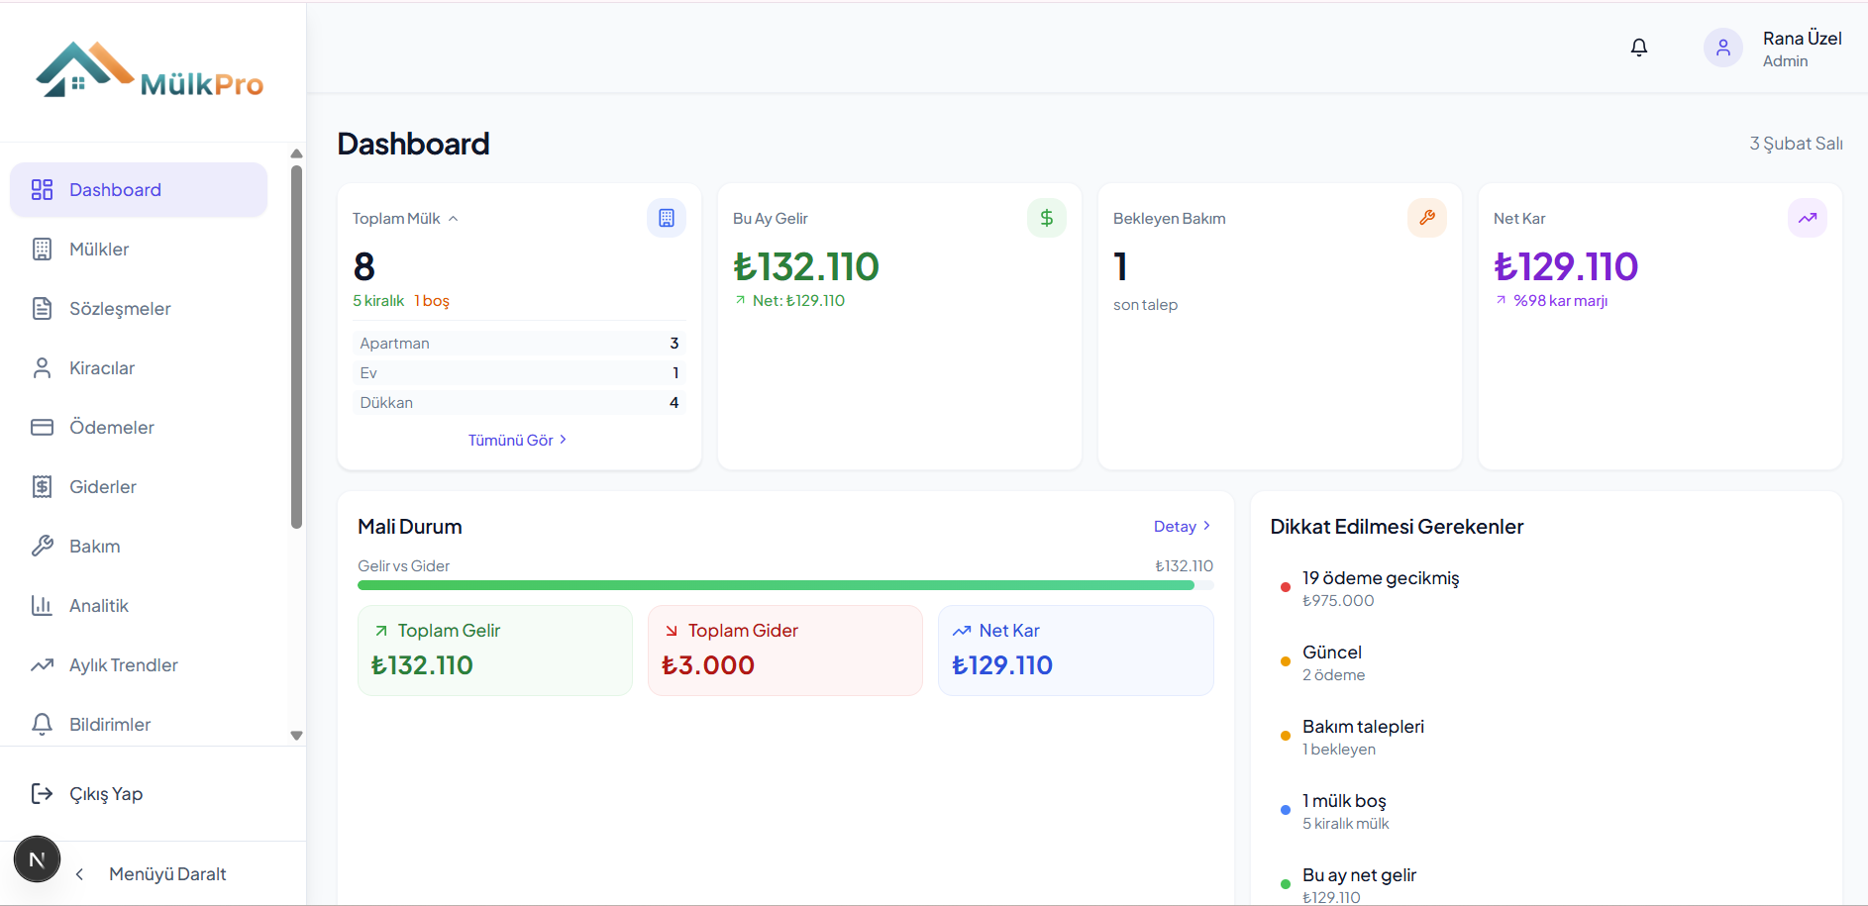1868x906 pixels.
Task: Click the dollar icon on Bu Ay Gelir card
Action: [x=1046, y=218]
